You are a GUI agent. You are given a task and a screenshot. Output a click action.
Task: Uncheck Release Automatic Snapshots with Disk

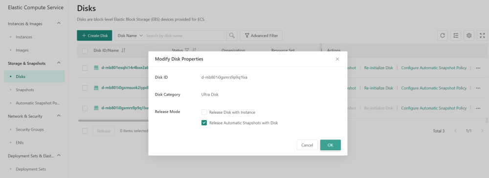click(x=204, y=122)
